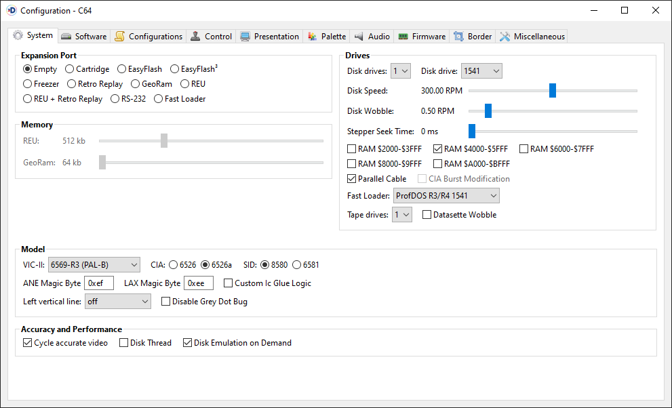Expand the VIC-II model dropdown
This screenshot has height=408, width=672.
(x=94, y=264)
